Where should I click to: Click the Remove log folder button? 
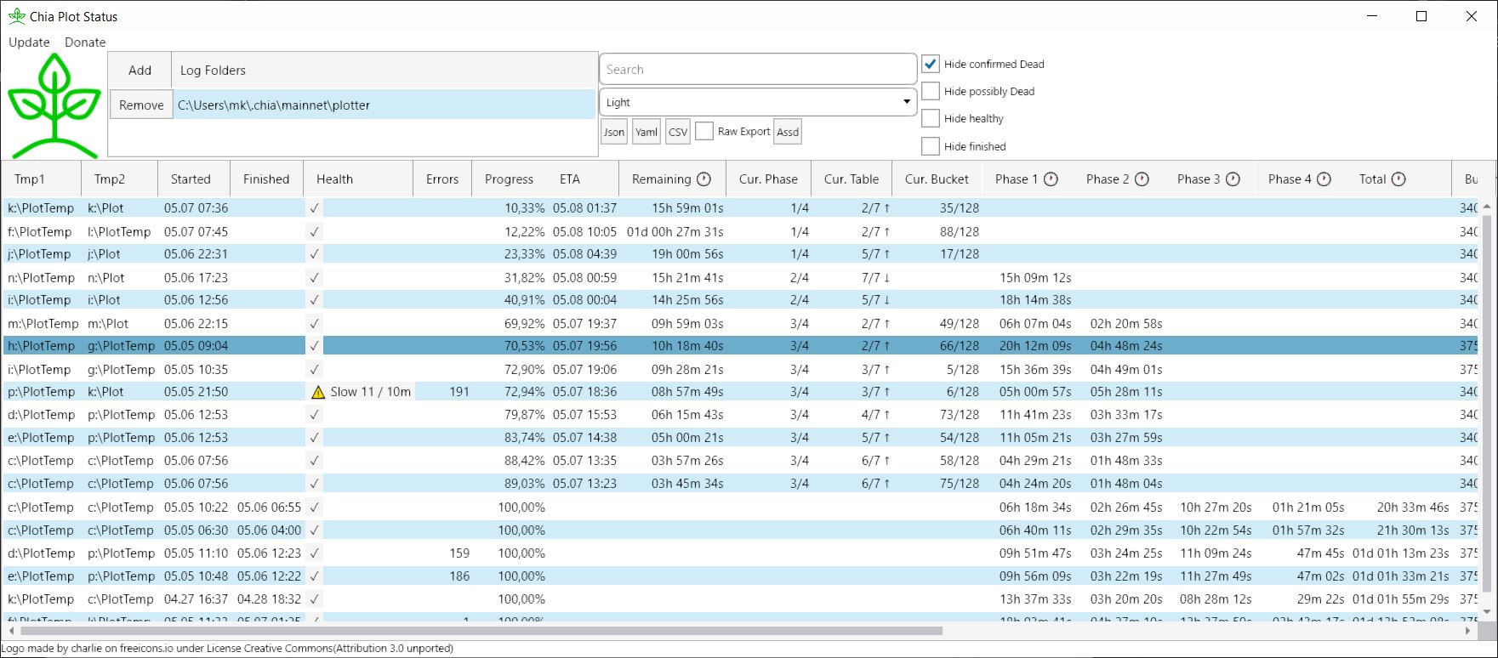click(141, 105)
